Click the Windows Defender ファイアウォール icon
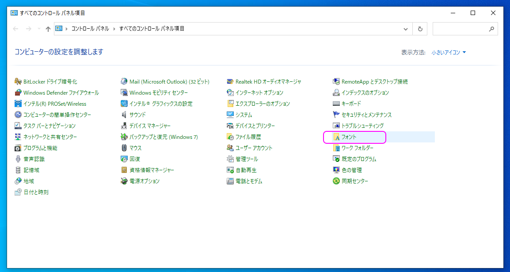The height and width of the screenshot is (272, 510). click(18, 92)
